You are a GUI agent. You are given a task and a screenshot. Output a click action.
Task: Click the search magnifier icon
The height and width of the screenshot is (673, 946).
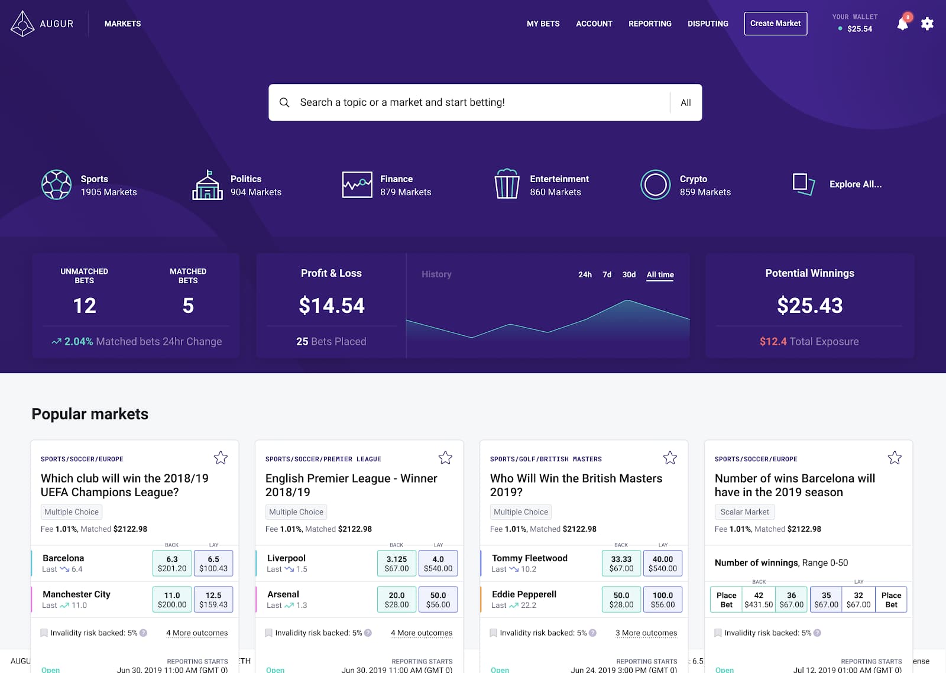click(284, 102)
